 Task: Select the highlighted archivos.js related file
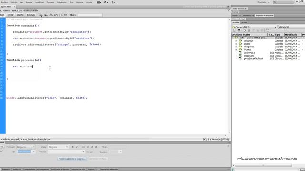(30, 10)
